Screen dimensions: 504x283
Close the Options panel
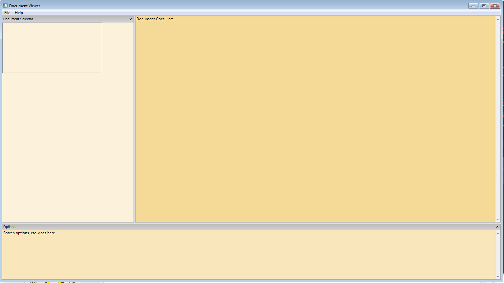[x=497, y=227]
